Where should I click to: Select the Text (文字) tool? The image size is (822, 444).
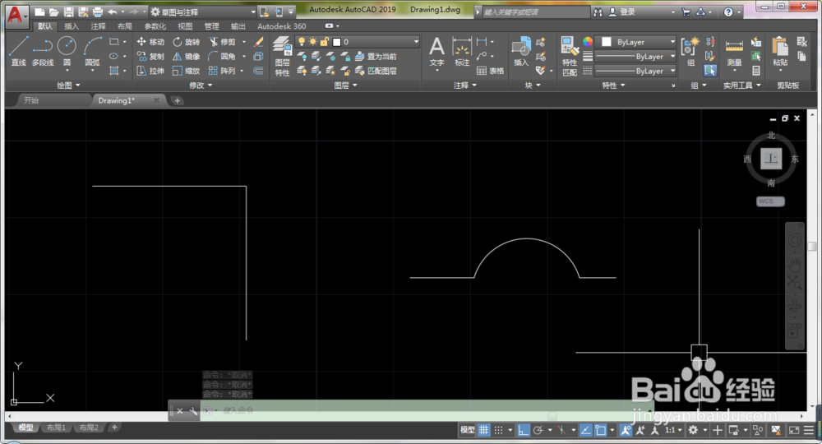[x=436, y=51]
